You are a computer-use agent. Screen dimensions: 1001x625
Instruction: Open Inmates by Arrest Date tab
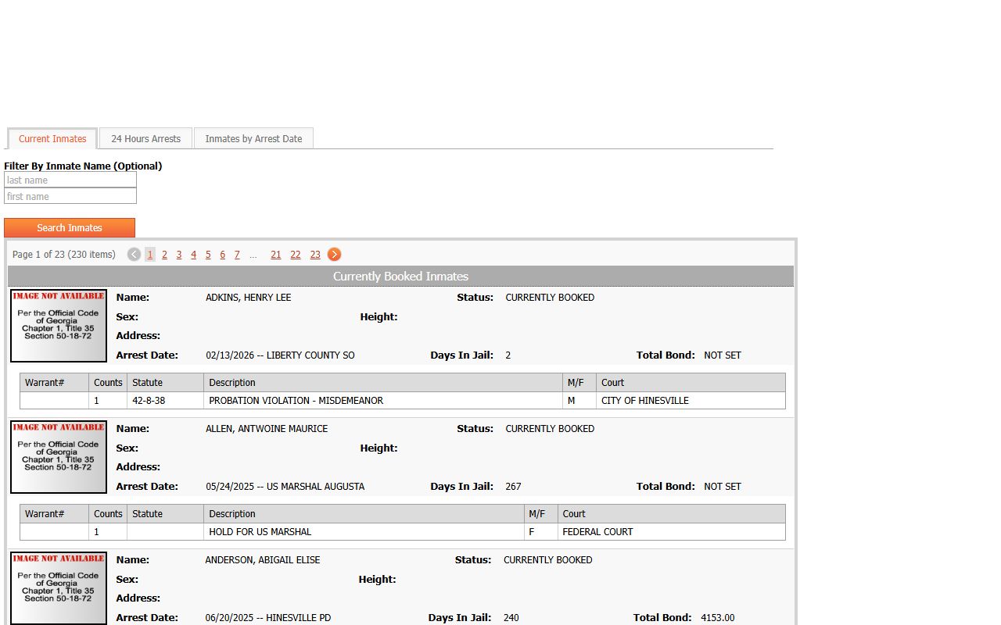253,139
